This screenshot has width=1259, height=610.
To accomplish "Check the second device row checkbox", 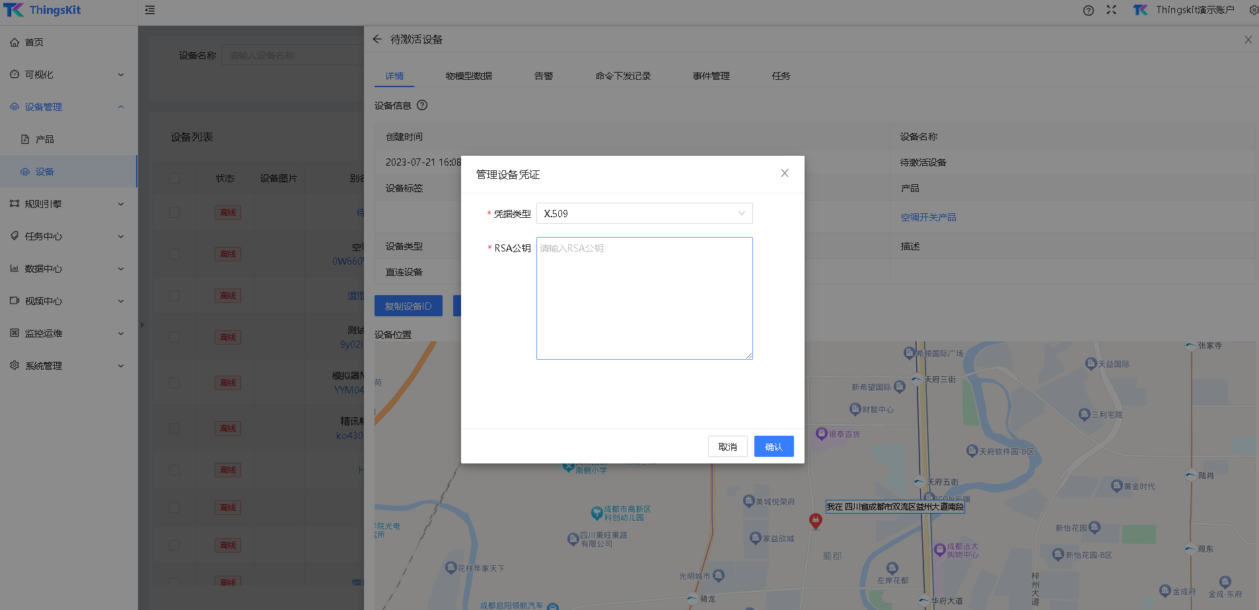I will click(174, 254).
